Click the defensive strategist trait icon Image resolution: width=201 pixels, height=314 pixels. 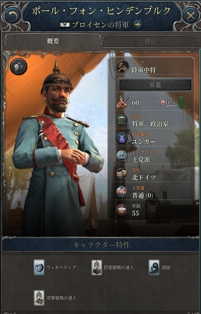(97, 267)
